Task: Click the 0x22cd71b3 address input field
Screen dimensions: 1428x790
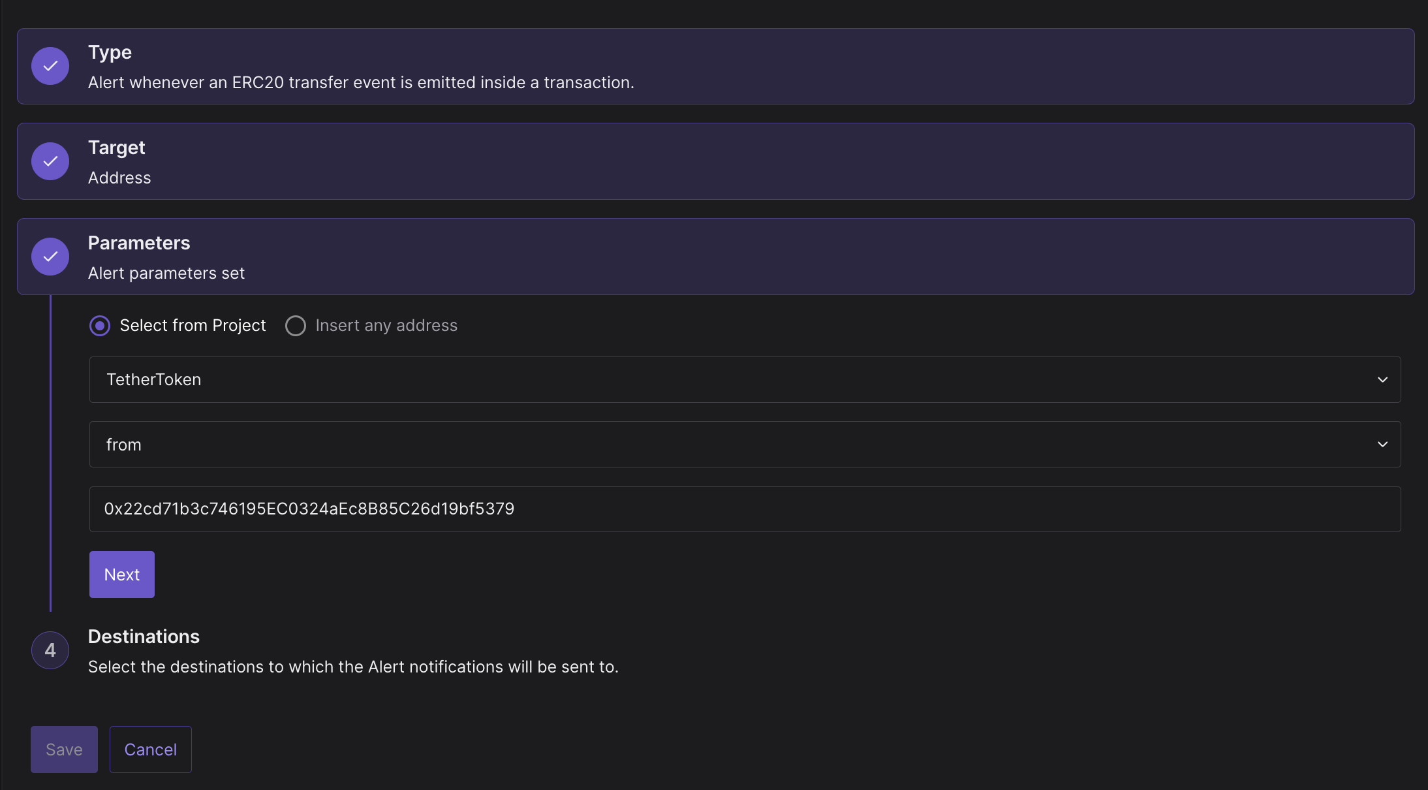Action: [745, 509]
